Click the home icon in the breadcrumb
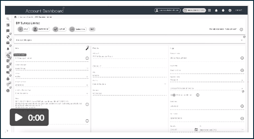This screenshot has width=254, height=139. 15,17
